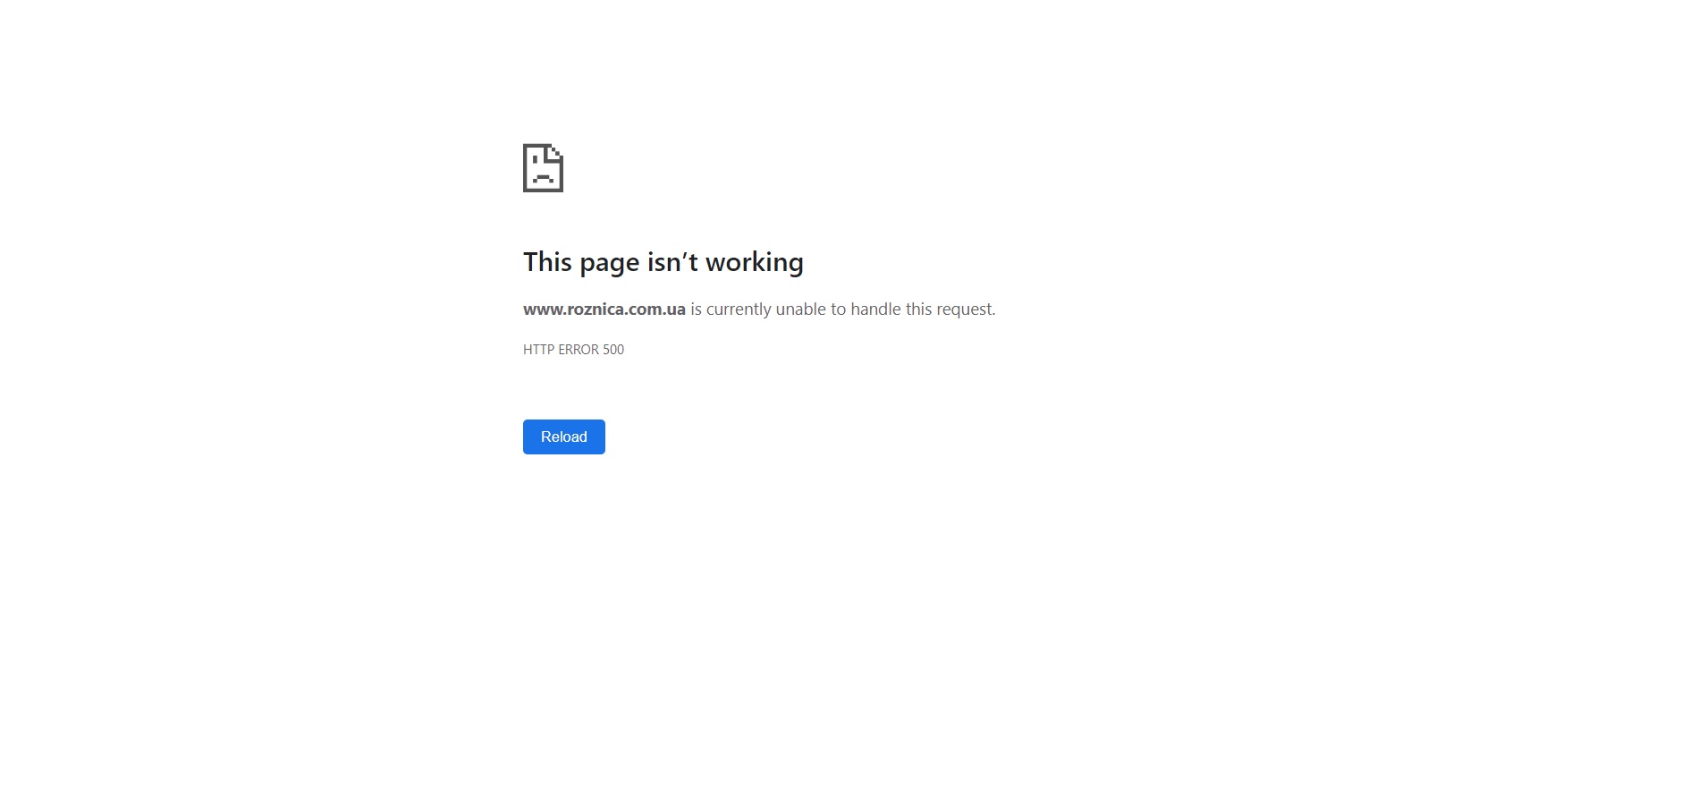
Task: Click the word "This" in the heading
Action: coord(547,262)
